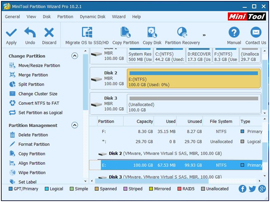Select the E: 100.00 GB list row

click(x=176, y=165)
